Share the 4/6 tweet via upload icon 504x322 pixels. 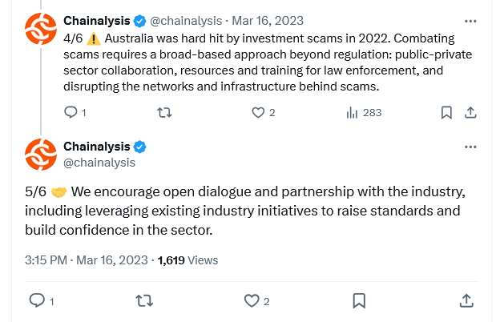coord(470,112)
